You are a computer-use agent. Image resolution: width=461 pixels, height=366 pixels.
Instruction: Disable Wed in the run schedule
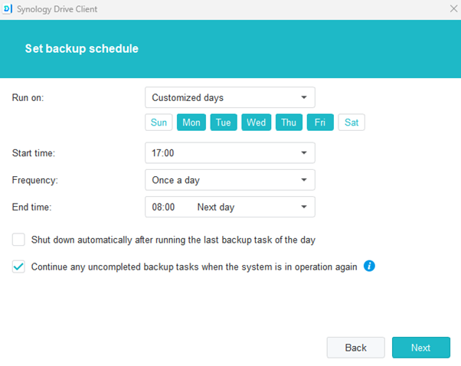[x=256, y=123]
